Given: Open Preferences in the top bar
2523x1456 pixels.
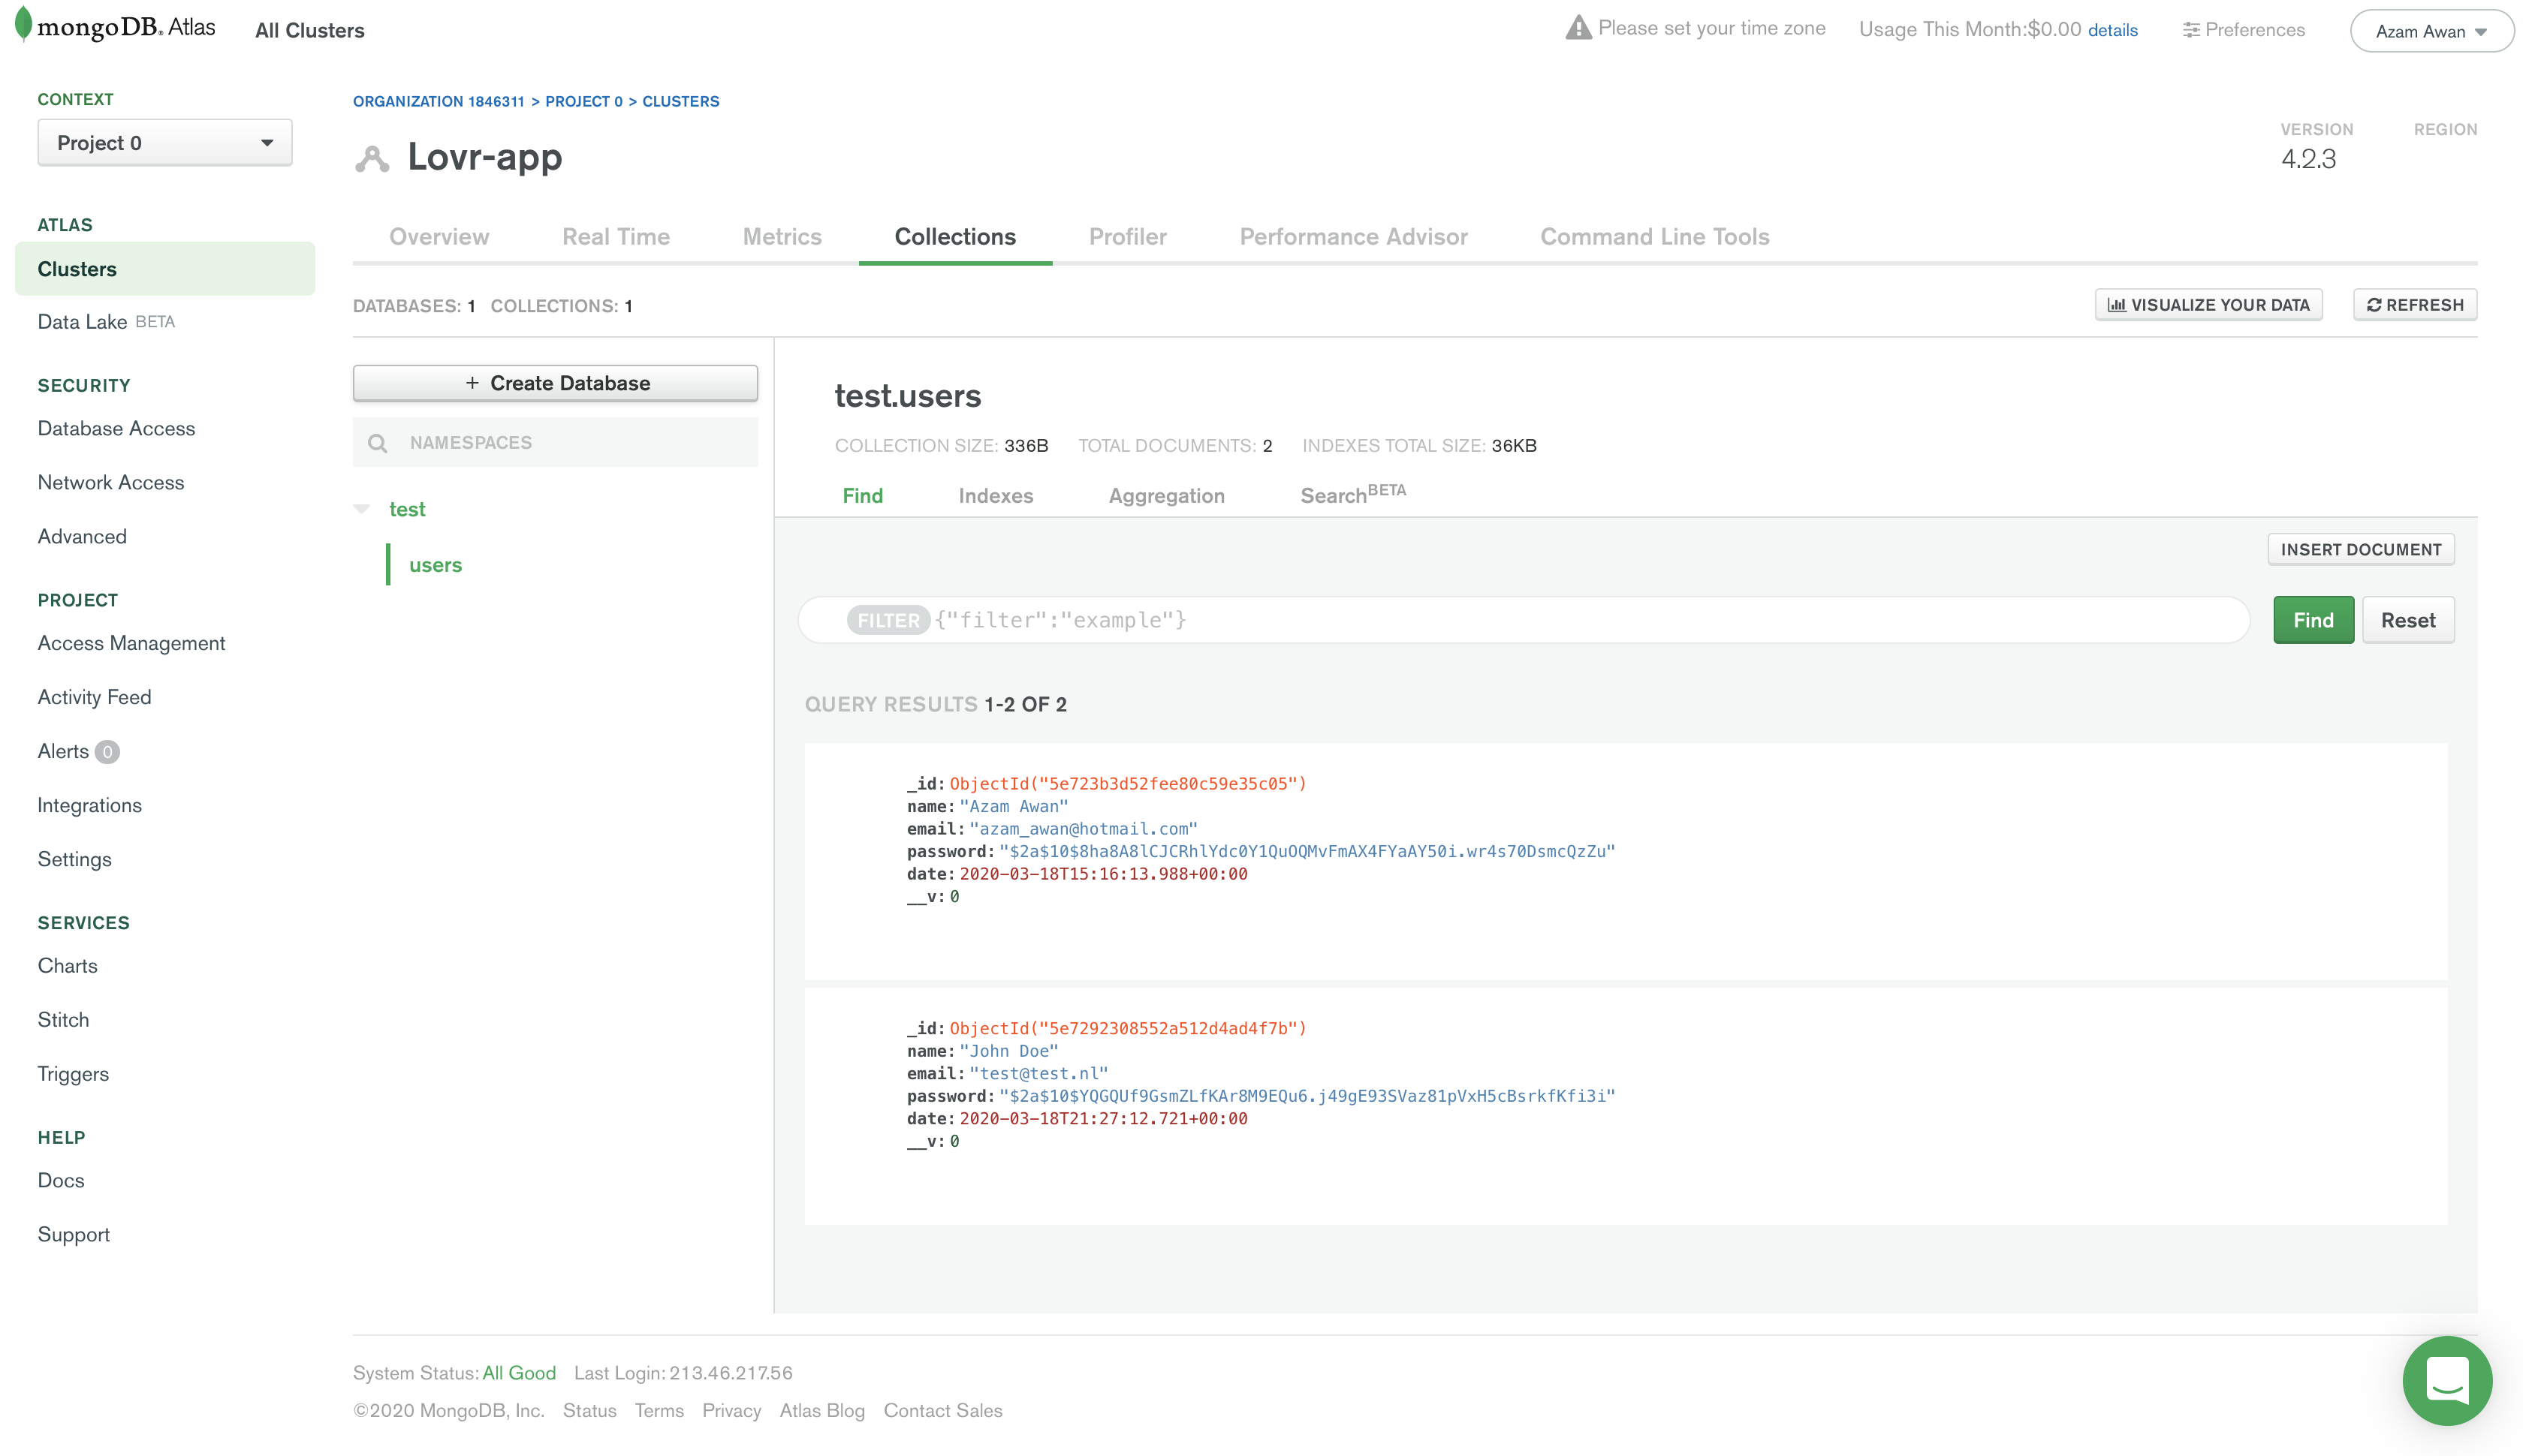Looking at the screenshot, I should click(x=2243, y=30).
